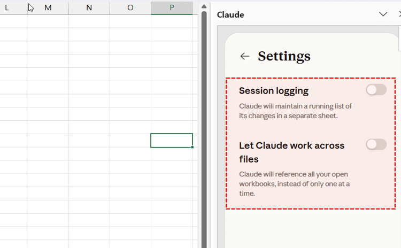This screenshot has height=248, width=401.
Task: Turn on Let Claude work across files
Action: click(376, 144)
